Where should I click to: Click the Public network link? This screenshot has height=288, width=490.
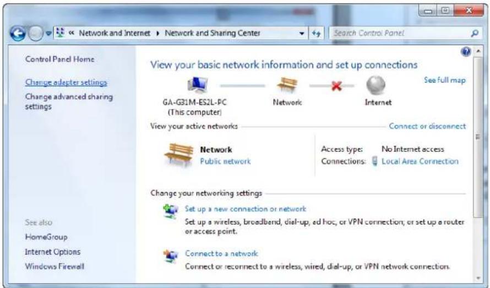tap(225, 161)
